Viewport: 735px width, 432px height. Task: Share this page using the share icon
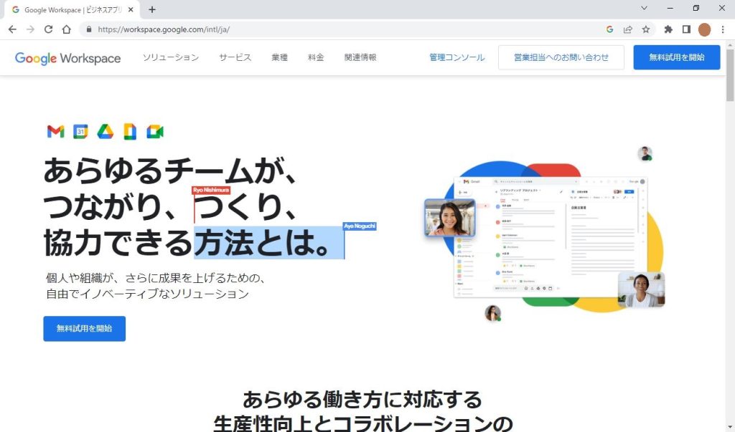(x=627, y=29)
